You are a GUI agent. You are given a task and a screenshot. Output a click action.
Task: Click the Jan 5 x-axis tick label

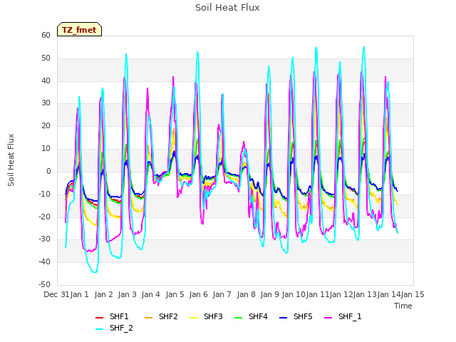point(175,294)
